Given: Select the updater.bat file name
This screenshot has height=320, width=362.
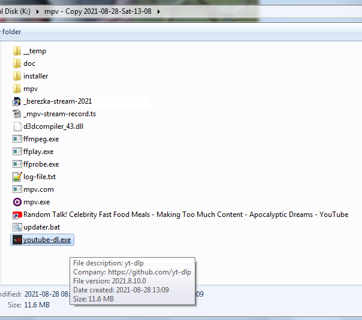Looking at the screenshot, I should [41, 227].
